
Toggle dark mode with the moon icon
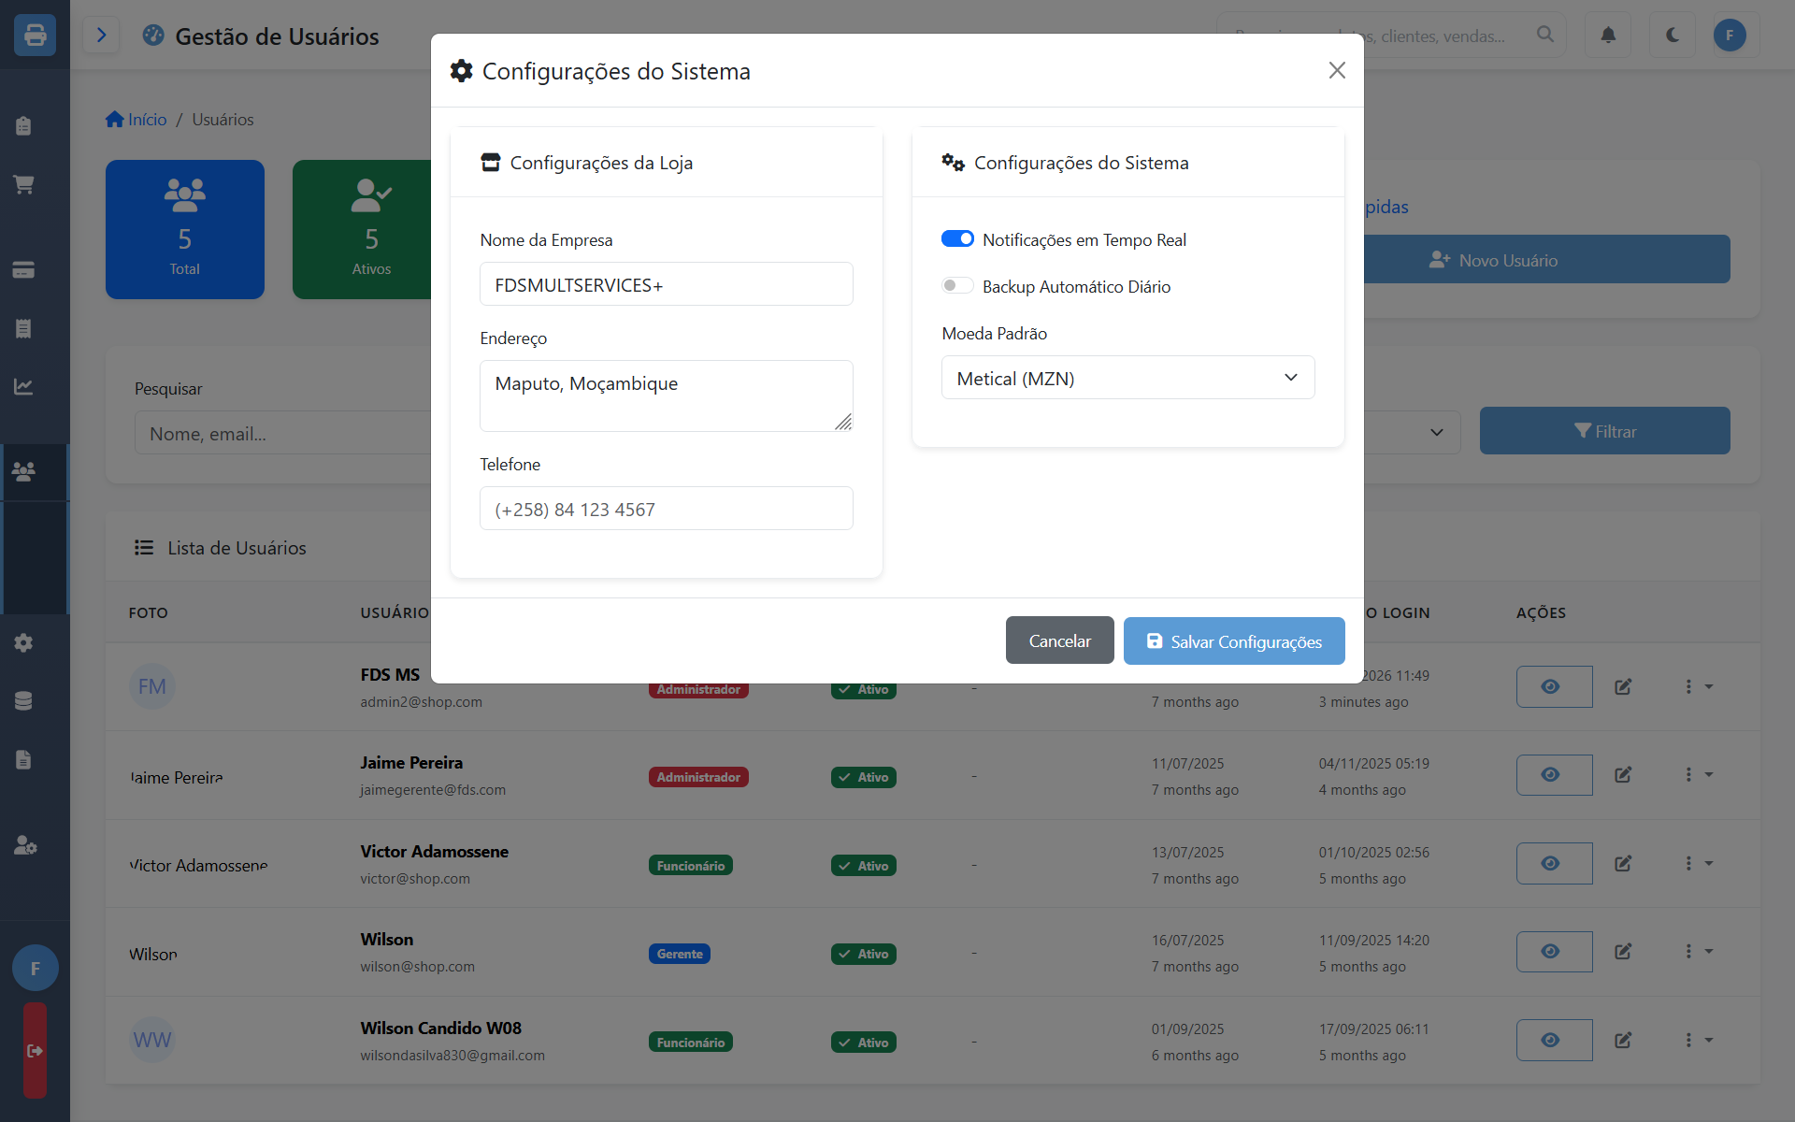coord(1672,35)
